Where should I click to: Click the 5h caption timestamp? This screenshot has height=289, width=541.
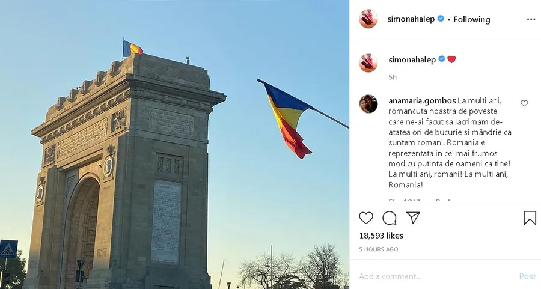click(393, 78)
